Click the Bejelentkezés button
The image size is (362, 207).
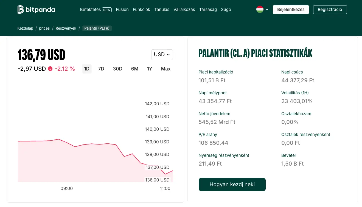[x=291, y=9]
